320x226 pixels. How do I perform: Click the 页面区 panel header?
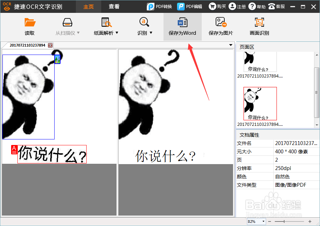(247, 47)
